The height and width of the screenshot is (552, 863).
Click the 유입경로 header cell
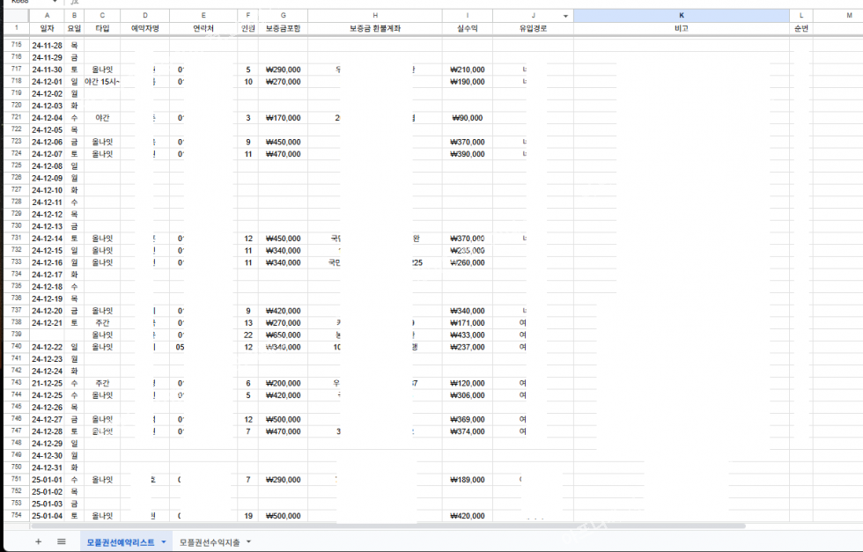(533, 29)
